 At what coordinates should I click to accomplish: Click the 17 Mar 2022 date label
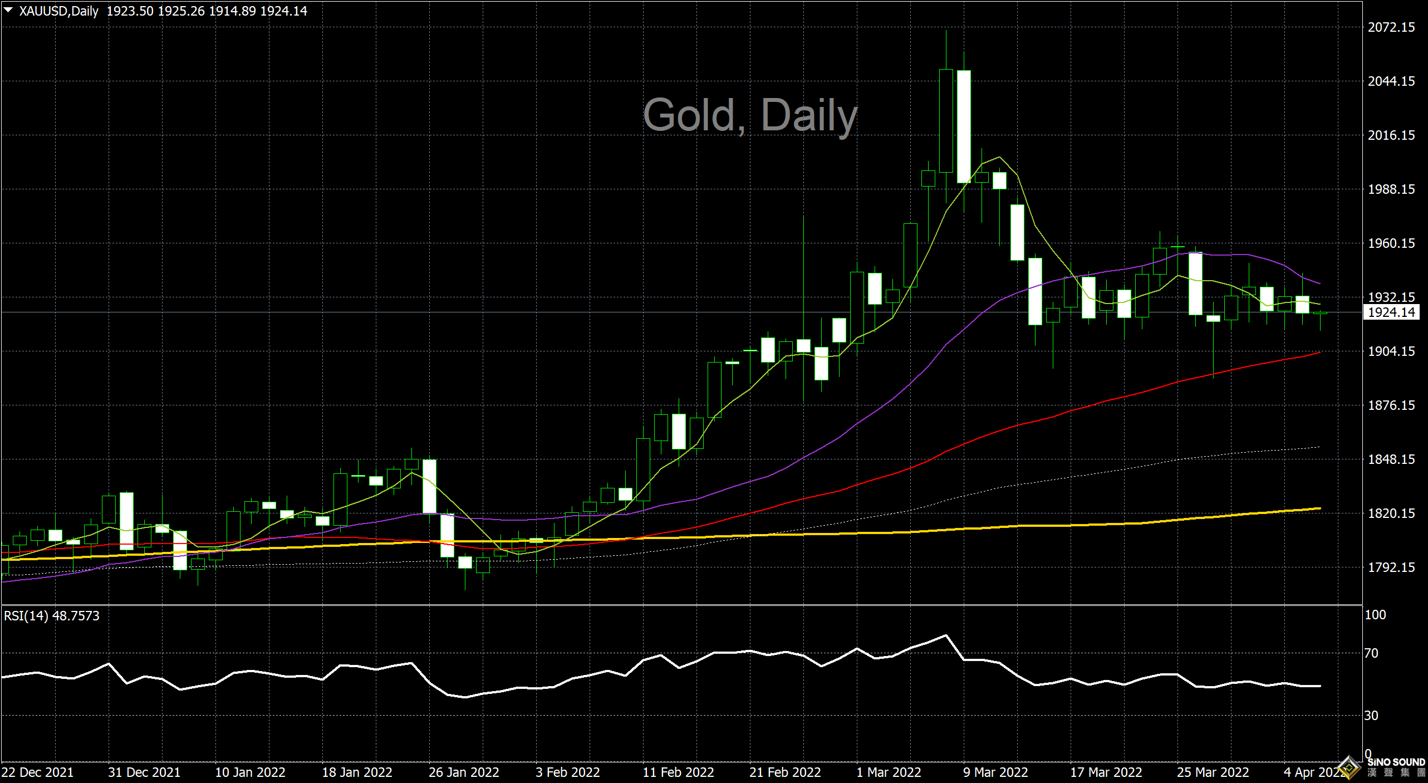coord(1106,772)
